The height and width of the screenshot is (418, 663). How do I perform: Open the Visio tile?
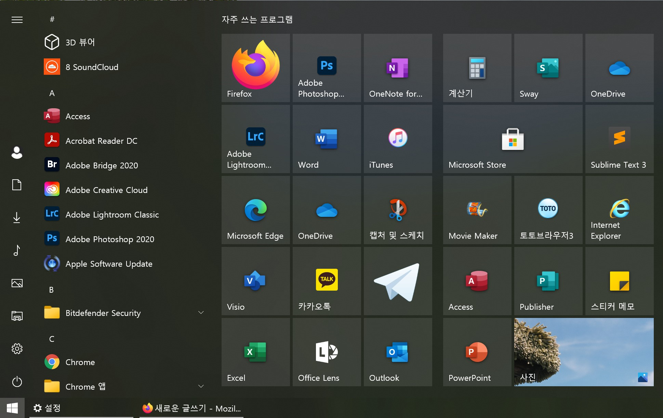tap(255, 281)
